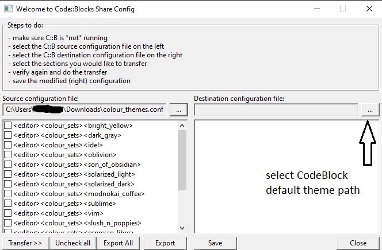Tick the solarized_light checkbox

pyautogui.click(x=8, y=174)
